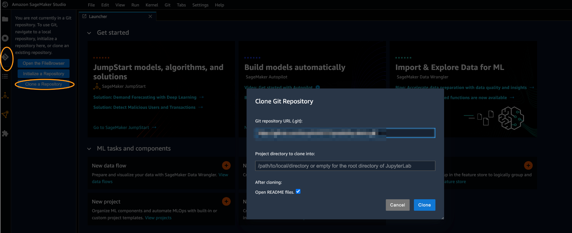Cancel the Clone Git Repository dialog

[x=397, y=205]
